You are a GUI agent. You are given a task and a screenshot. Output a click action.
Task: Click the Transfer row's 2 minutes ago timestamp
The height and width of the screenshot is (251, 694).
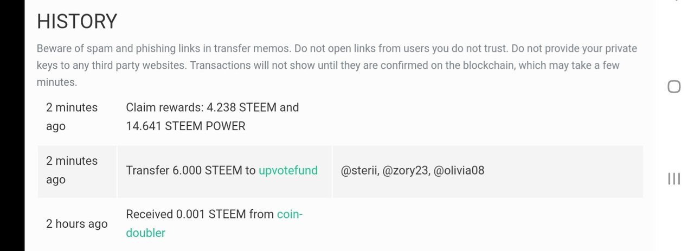point(72,170)
